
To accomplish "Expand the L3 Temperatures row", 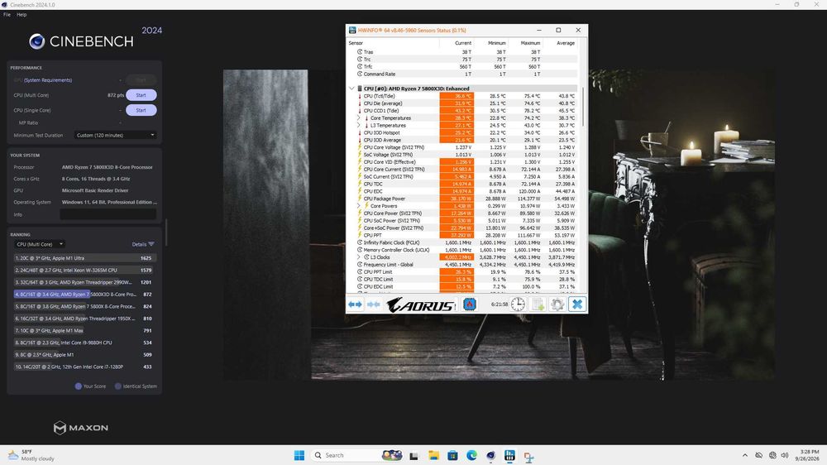I will [x=359, y=126].
